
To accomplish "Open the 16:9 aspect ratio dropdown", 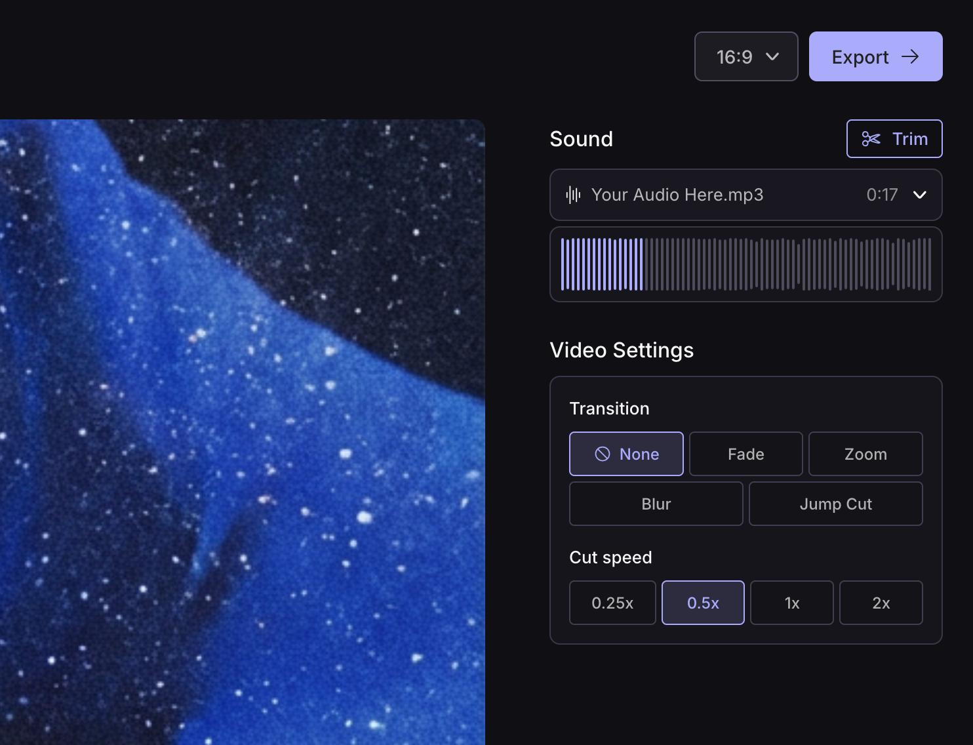I will click(746, 56).
